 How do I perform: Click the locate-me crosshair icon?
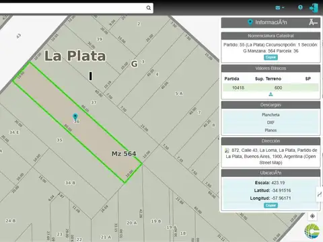tap(312, 216)
